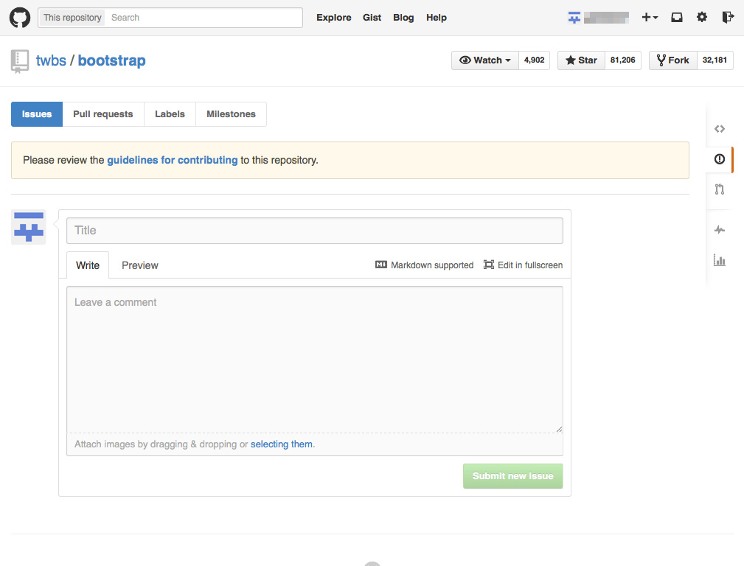
Task: Click the GitHub Octocat logo
Action: point(20,18)
